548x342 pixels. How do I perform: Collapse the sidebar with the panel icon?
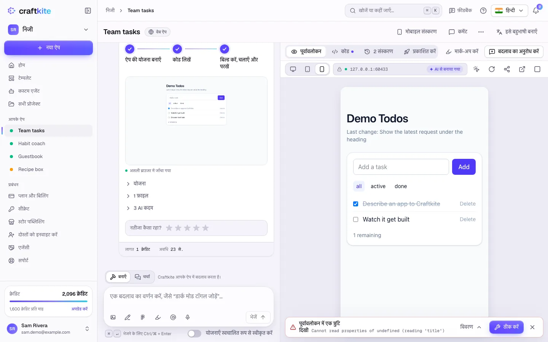pyautogui.click(x=88, y=11)
